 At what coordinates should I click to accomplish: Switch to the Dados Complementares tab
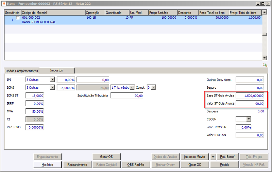tap(22, 71)
